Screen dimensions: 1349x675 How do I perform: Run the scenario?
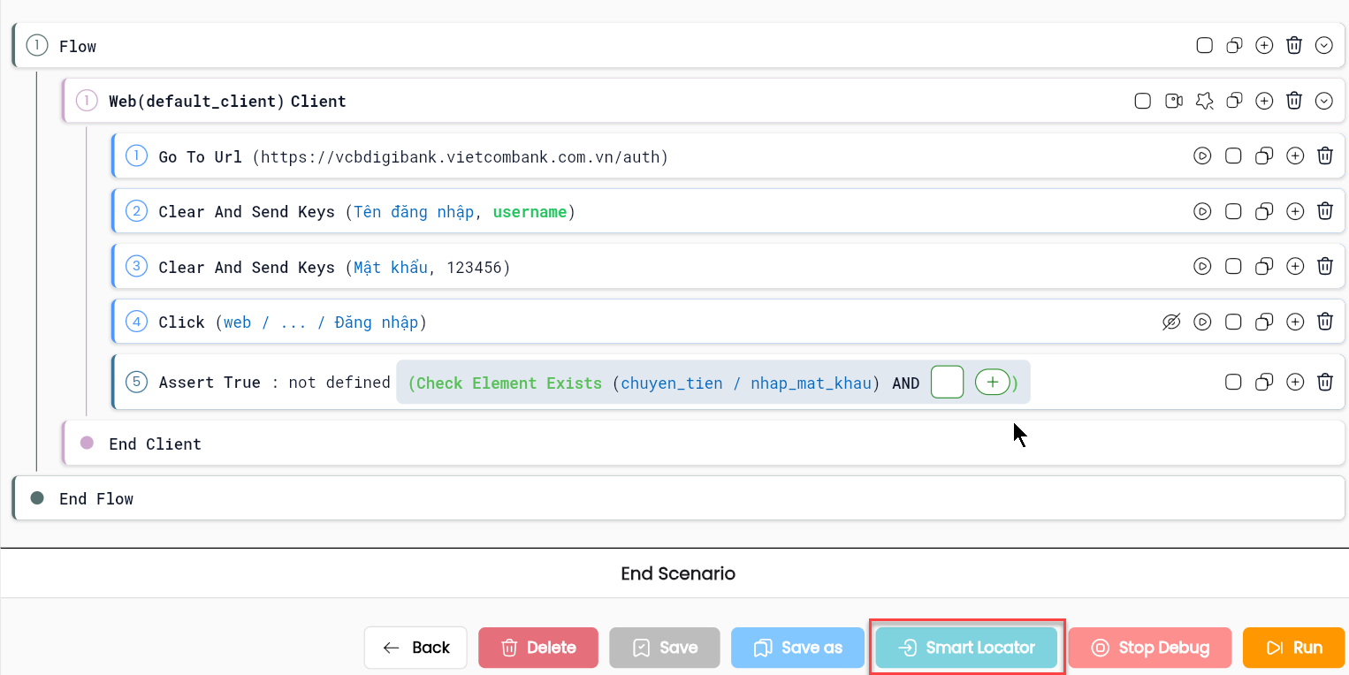(x=1294, y=648)
